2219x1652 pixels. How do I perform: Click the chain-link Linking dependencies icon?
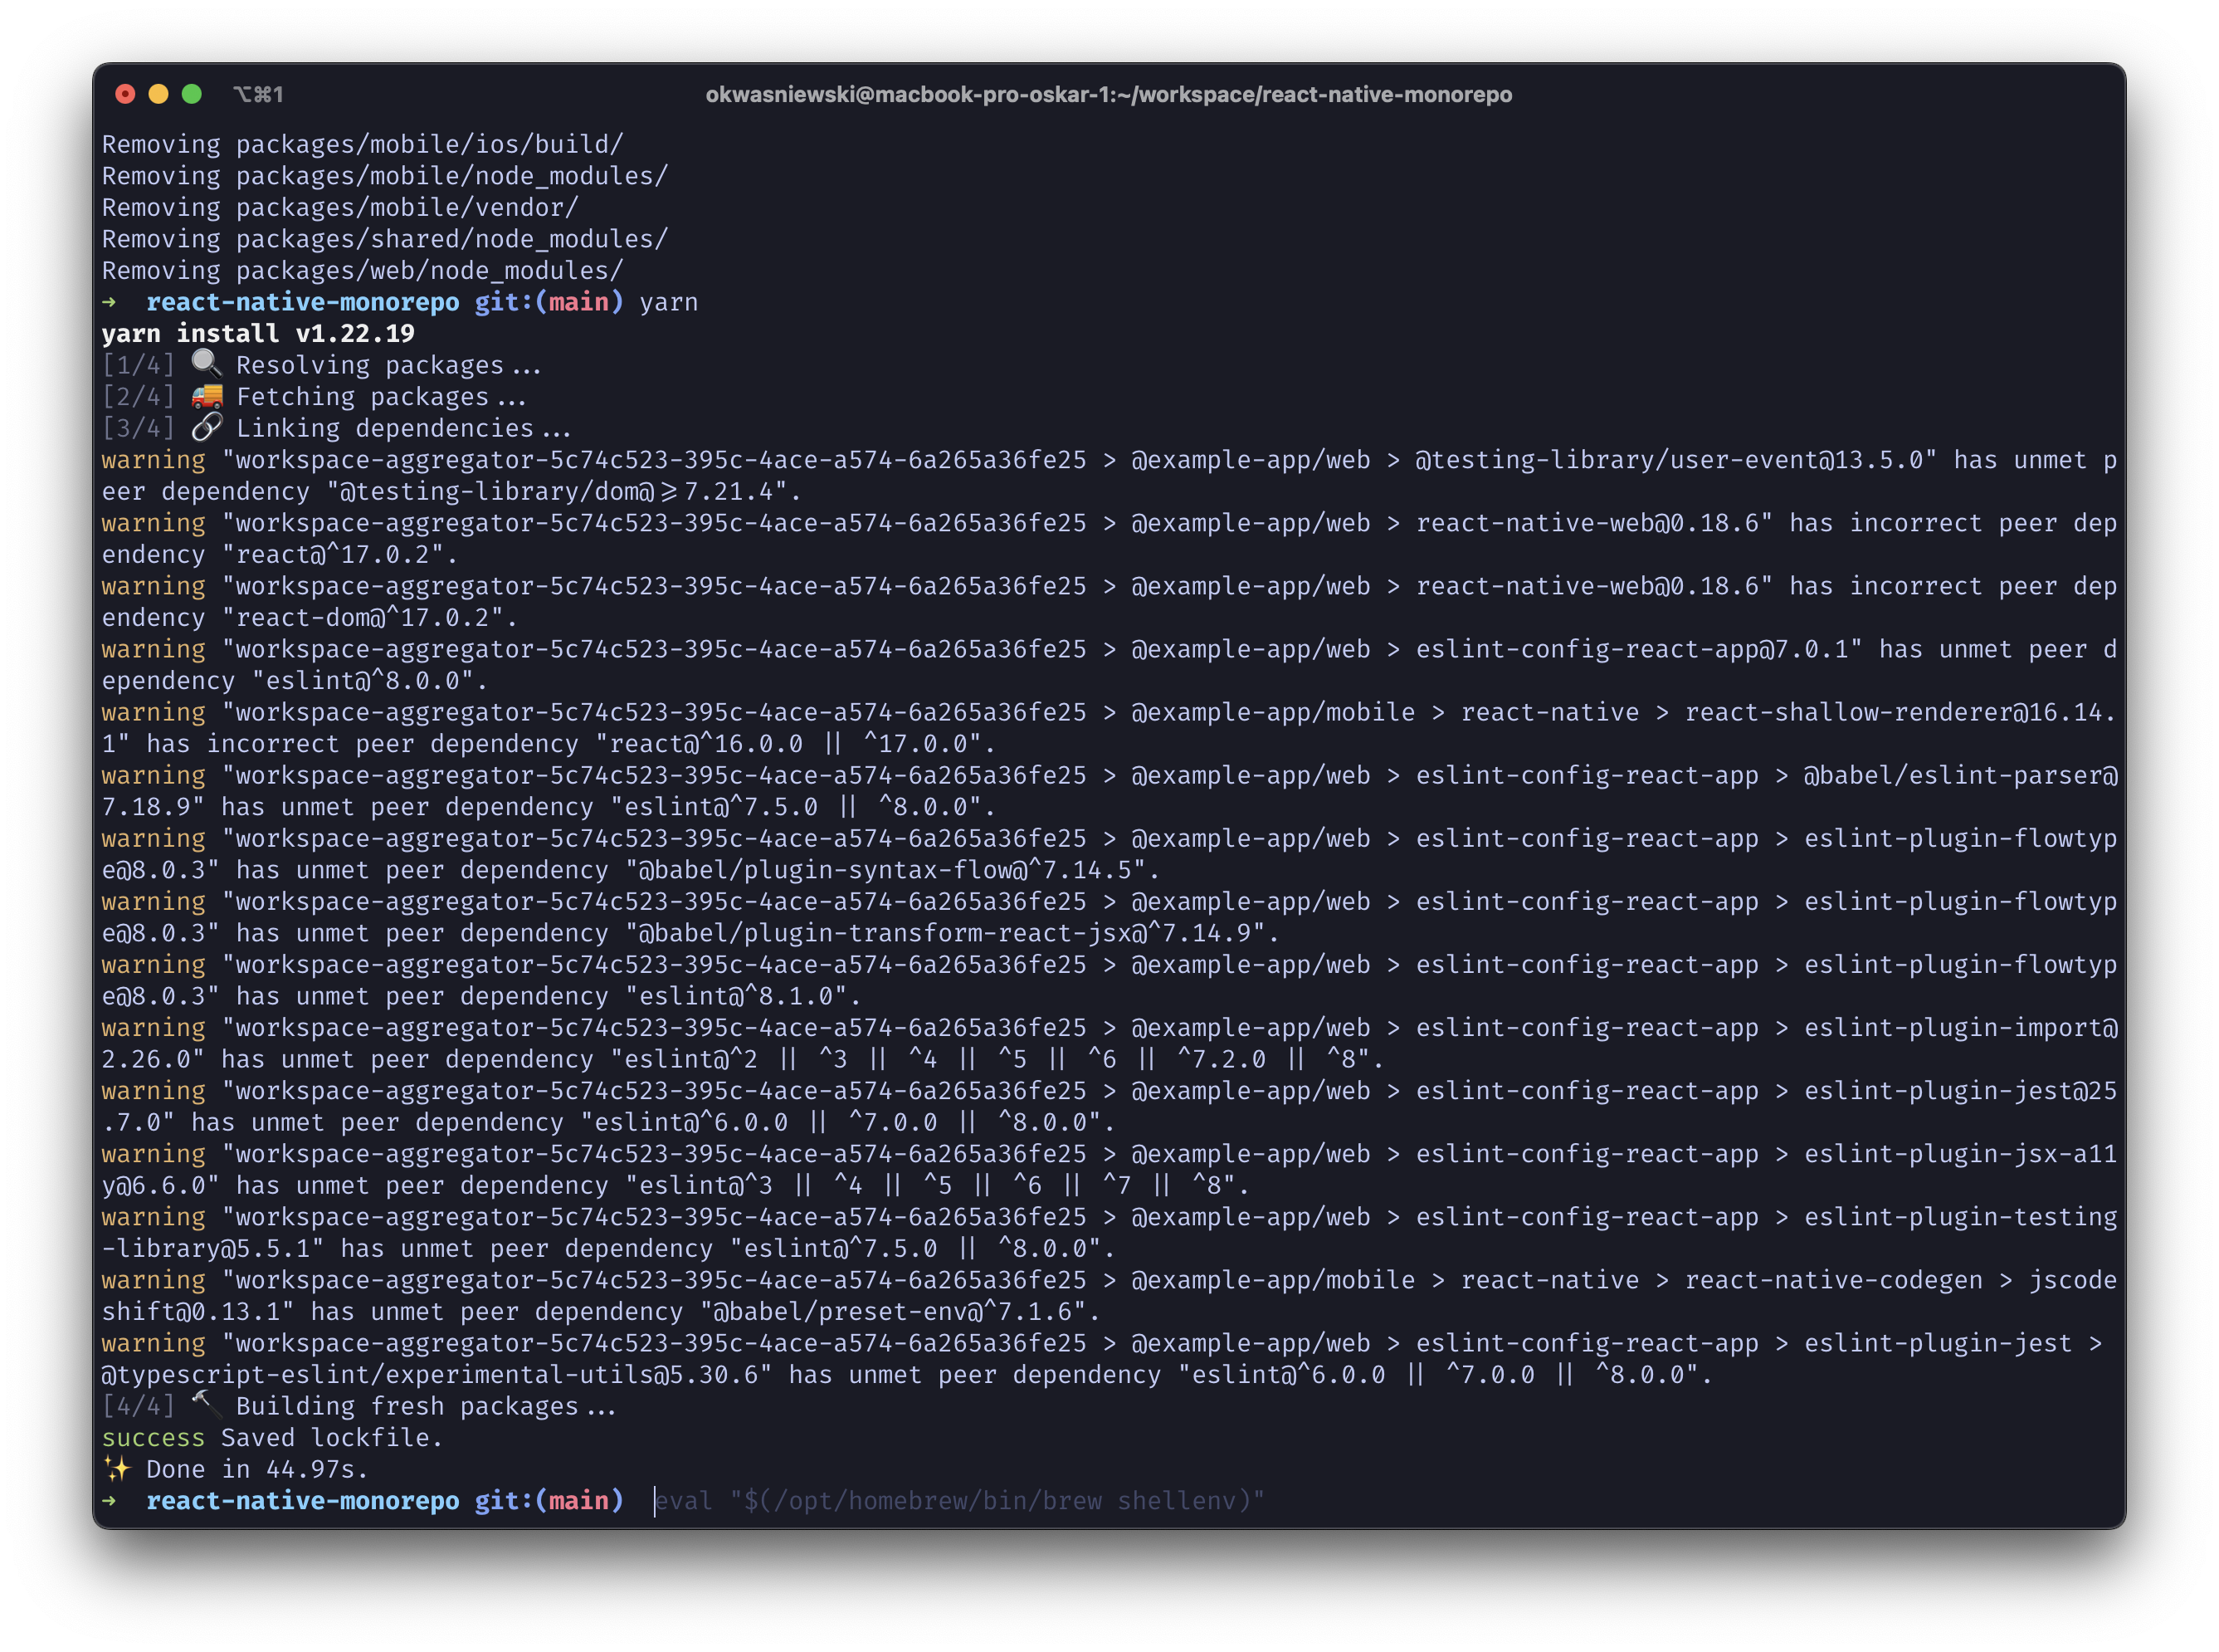207,427
